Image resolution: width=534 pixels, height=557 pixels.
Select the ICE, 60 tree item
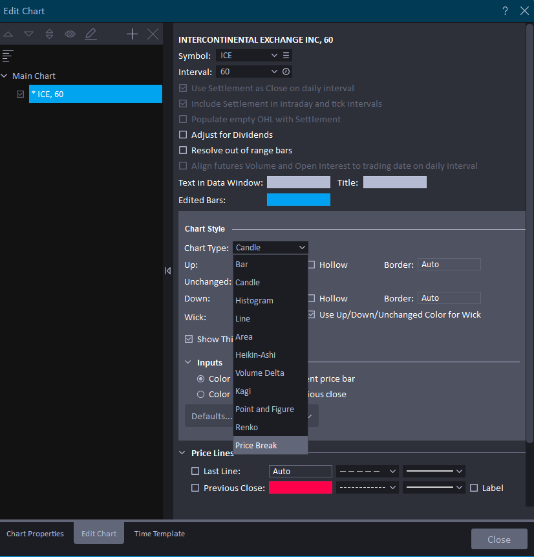[x=96, y=94]
